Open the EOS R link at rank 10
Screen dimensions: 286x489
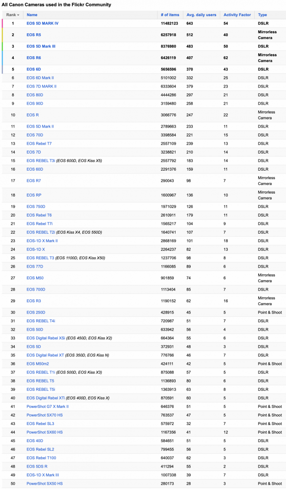[x=33, y=115]
